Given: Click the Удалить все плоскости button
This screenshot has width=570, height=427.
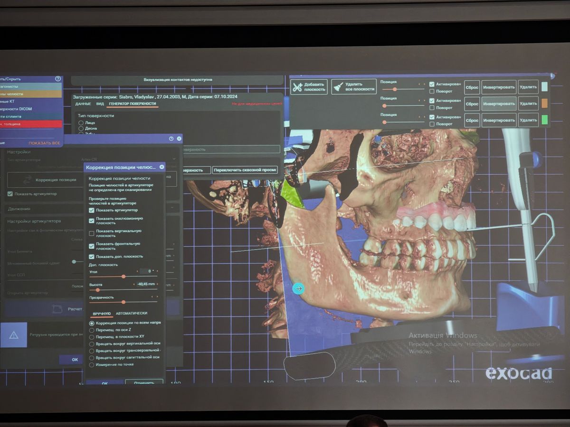Looking at the screenshot, I should tap(354, 87).
